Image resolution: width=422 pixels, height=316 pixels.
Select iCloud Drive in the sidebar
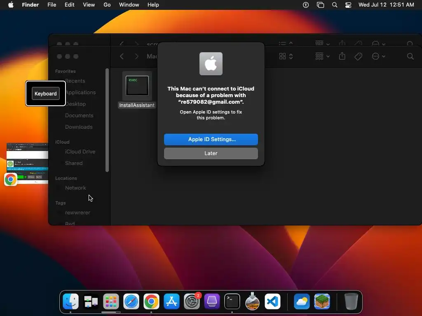(80, 152)
